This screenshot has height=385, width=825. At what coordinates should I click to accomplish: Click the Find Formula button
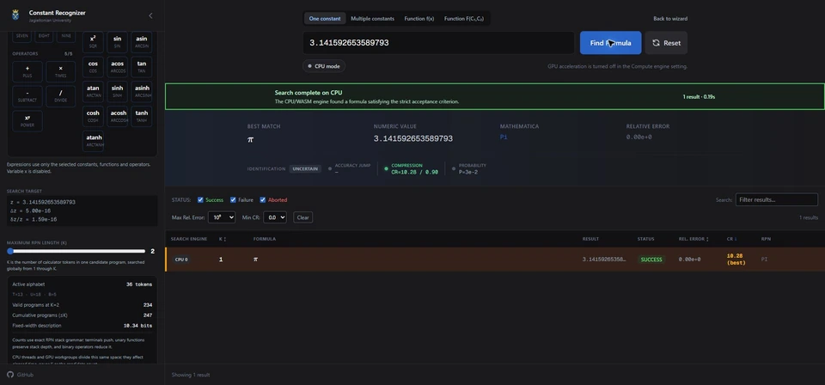click(610, 43)
